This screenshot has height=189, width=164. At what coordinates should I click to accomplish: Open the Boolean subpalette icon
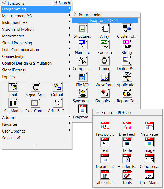105,45
